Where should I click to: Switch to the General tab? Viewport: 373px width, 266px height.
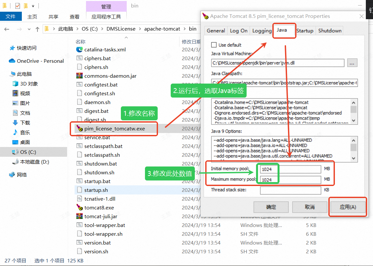point(216,31)
